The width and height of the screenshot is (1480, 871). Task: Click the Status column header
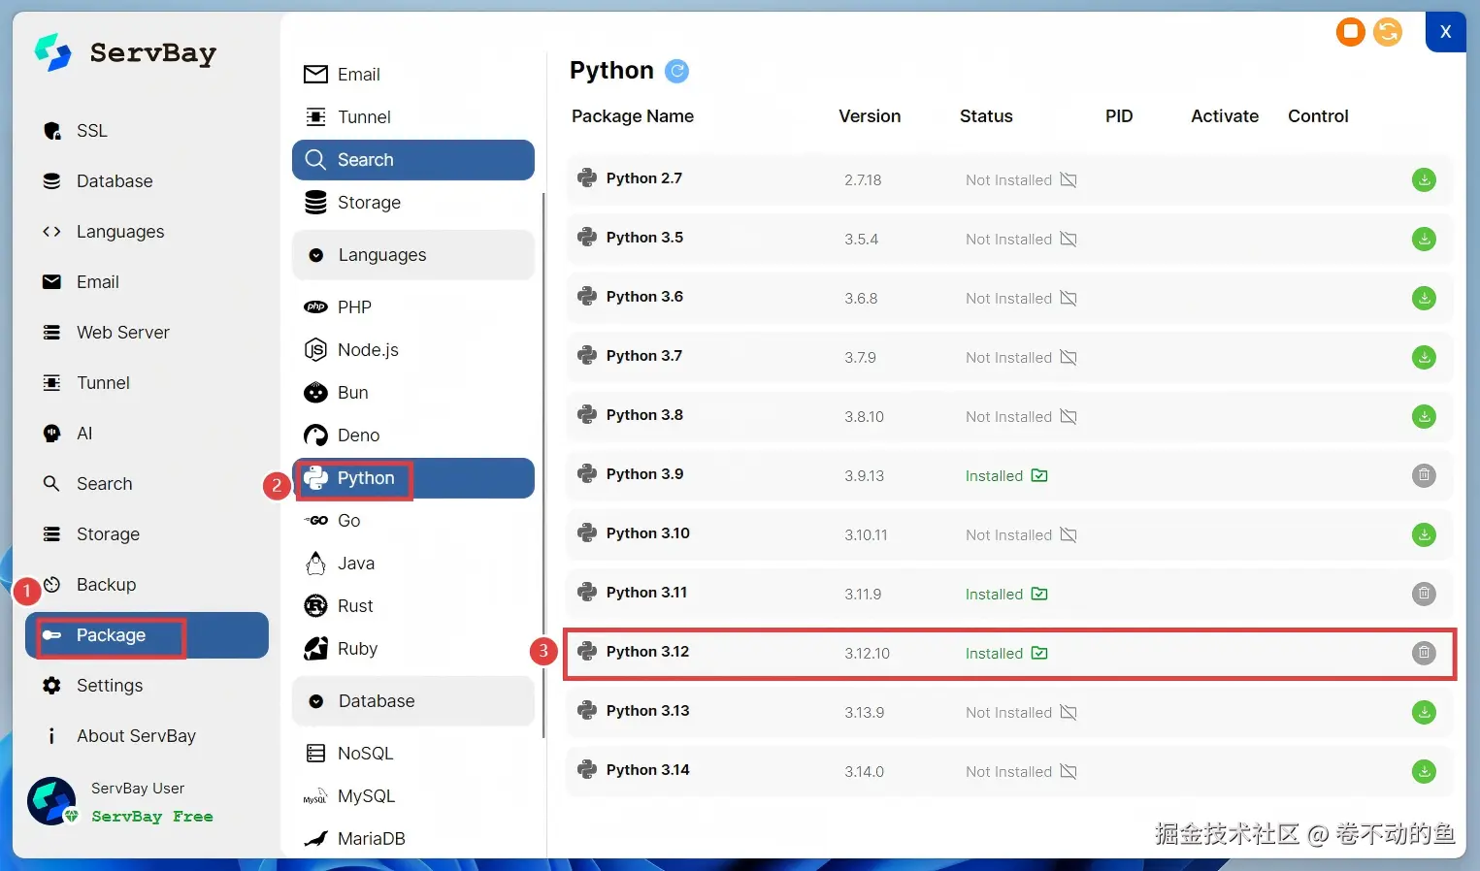click(x=986, y=116)
